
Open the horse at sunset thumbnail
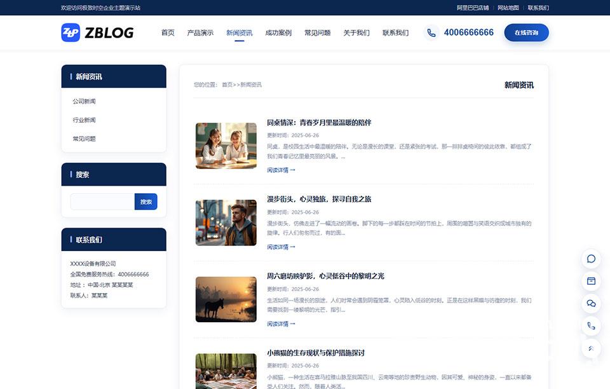click(x=226, y=299)
